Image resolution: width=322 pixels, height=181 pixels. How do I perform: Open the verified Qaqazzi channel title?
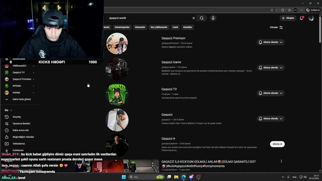click(167, 139)
